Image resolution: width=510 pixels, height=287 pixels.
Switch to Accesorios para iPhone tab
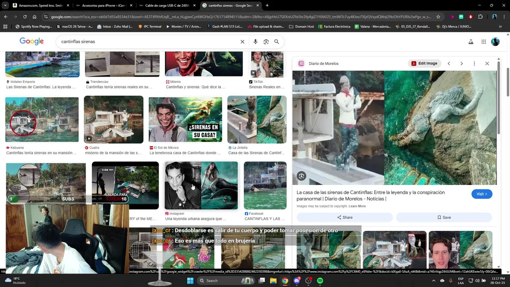click(x=104, y=6)
